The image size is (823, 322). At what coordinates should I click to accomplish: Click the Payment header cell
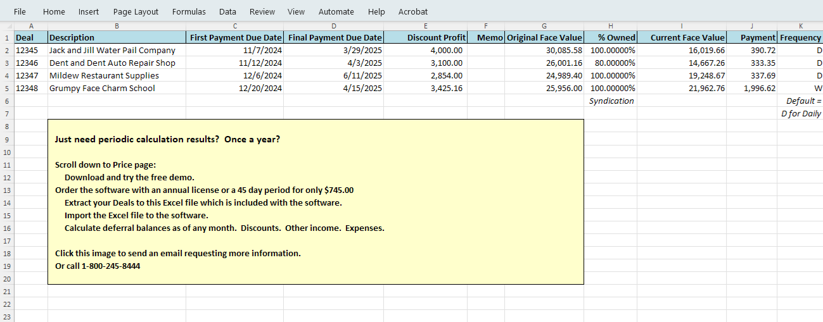click(751, 37)
